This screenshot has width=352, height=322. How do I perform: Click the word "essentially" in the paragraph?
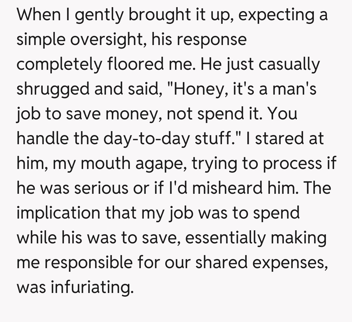tap(226, 238)
